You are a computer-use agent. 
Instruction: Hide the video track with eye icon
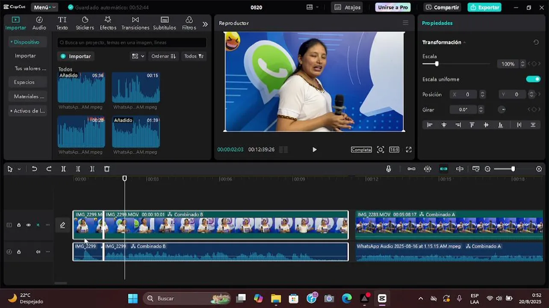[x=28, y=225]
